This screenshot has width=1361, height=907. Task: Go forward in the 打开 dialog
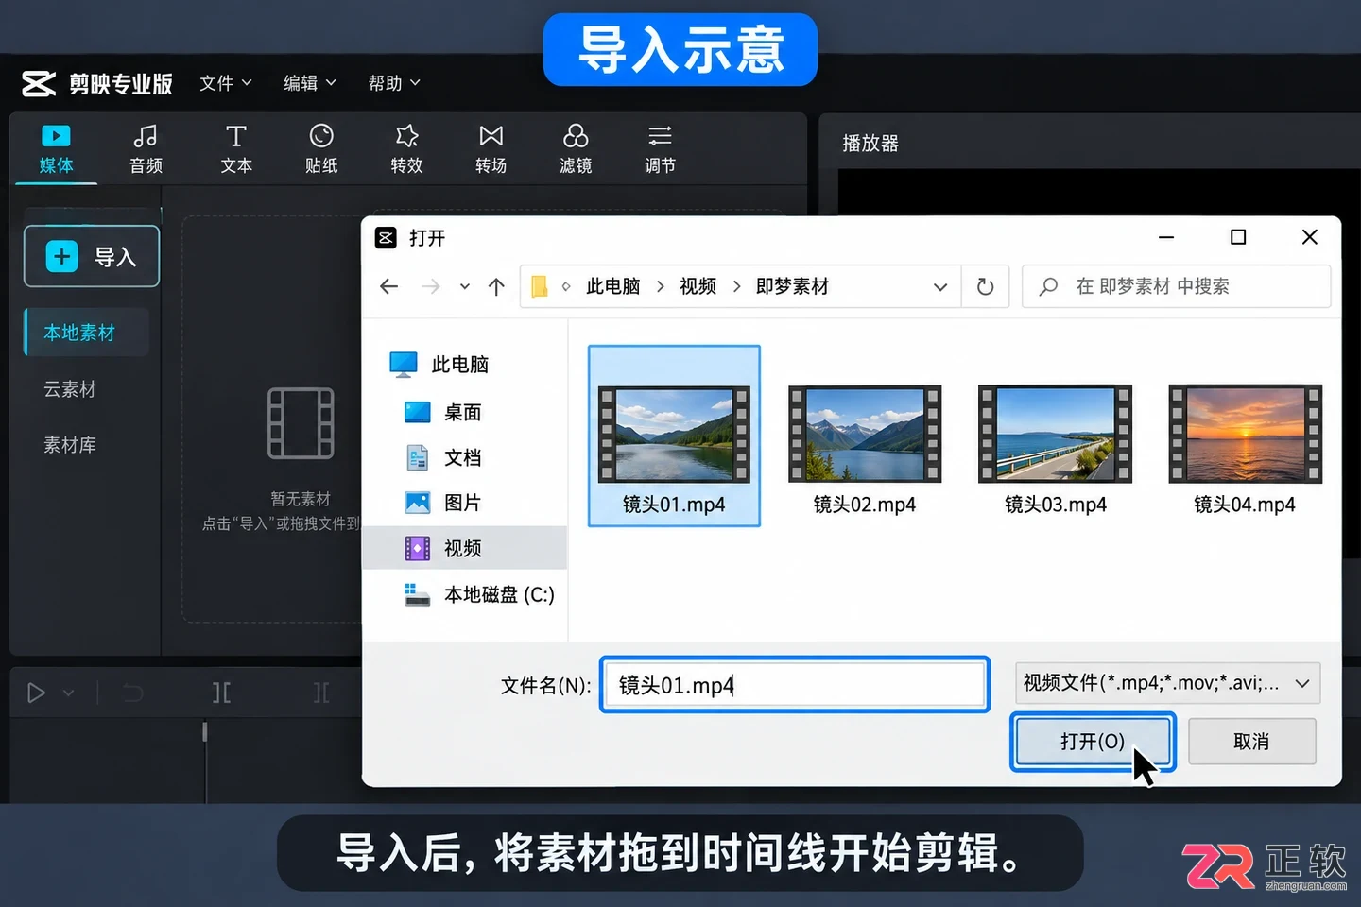tap(431, 286)
